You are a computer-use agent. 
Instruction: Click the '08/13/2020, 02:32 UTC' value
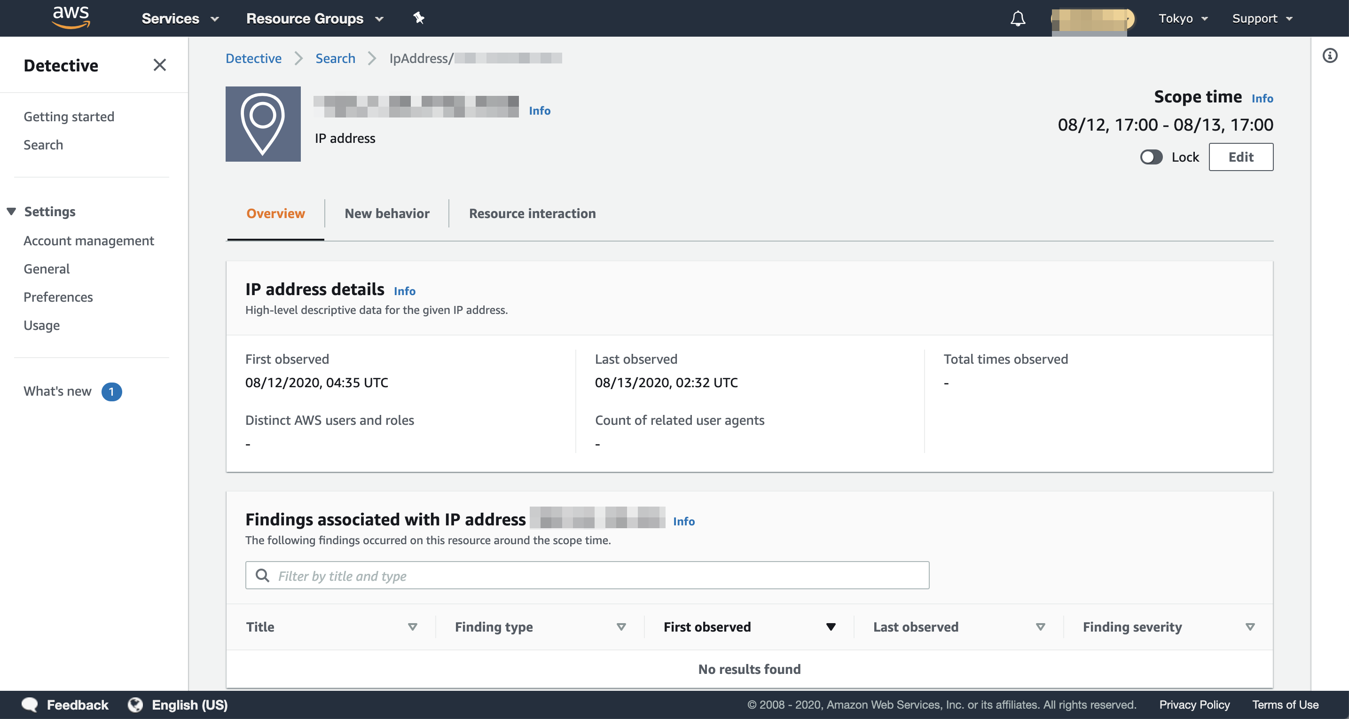click(x=666, y=382)
